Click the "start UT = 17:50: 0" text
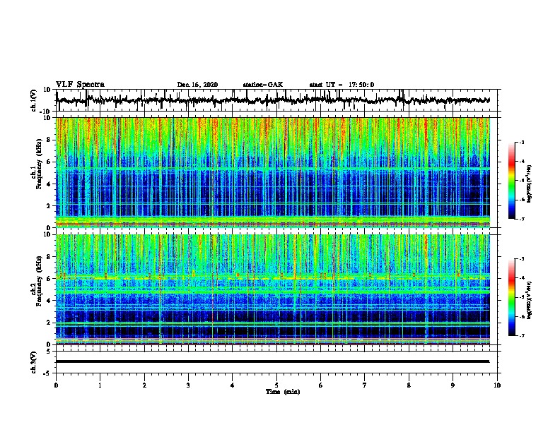 point(342,85)
